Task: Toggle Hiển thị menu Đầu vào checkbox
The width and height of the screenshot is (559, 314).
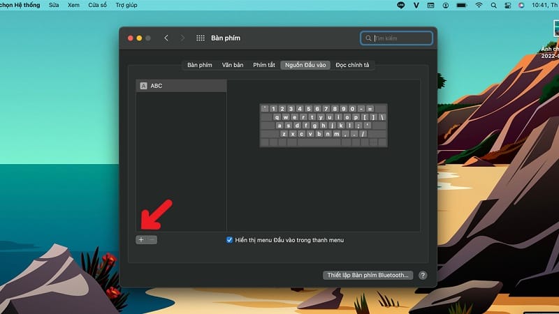Action: point(230,240)
